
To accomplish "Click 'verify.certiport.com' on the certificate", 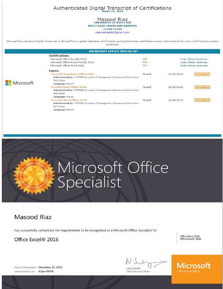I will click(24, 271).
